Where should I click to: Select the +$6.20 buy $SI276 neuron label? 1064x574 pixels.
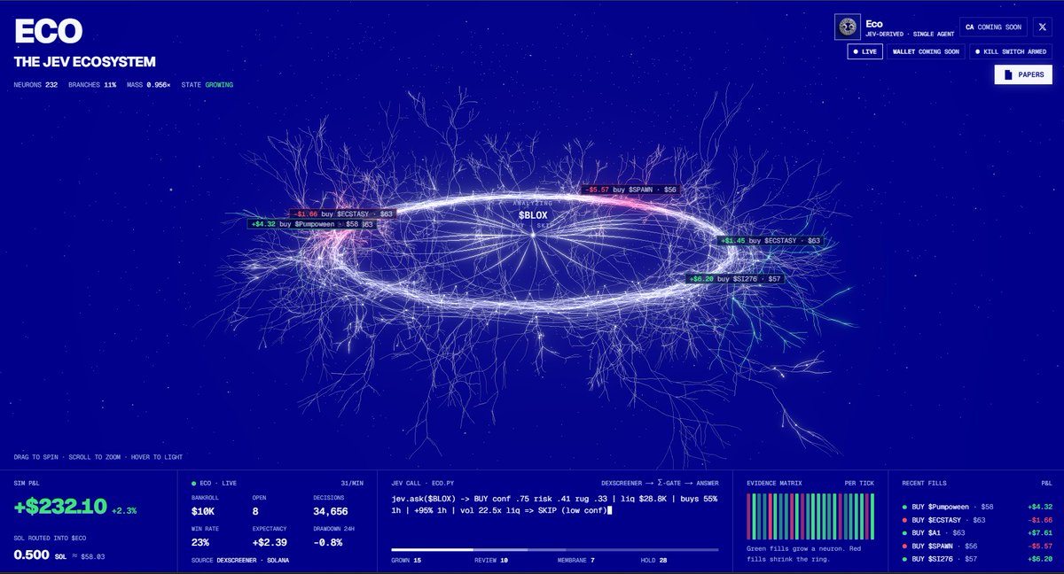click(735, 278)
